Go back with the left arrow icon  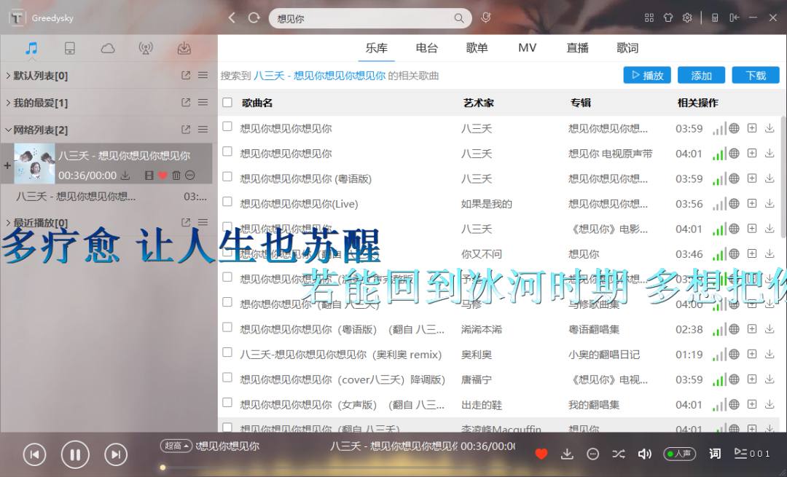(x=232, y=18)
